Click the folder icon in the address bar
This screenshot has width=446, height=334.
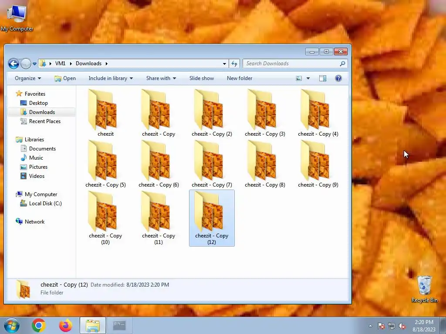click(x=43, y=63)
